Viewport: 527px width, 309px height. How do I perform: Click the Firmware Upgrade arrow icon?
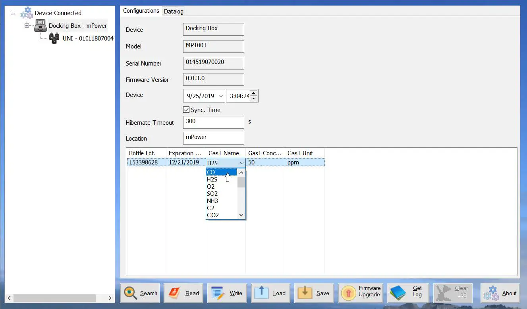pos(348,293)
